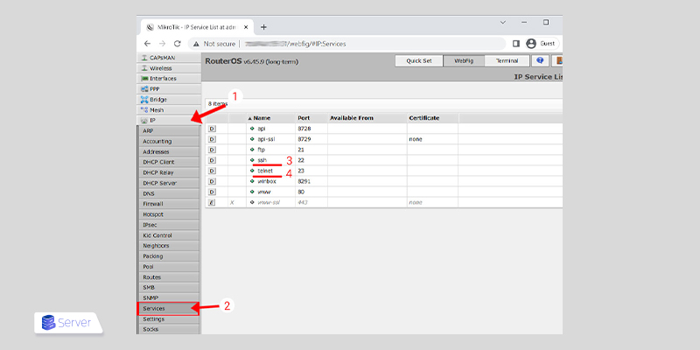The height and width of the screenshot is (350, 700).
Task: Open Addresses under IP
Action: (169, 151)
